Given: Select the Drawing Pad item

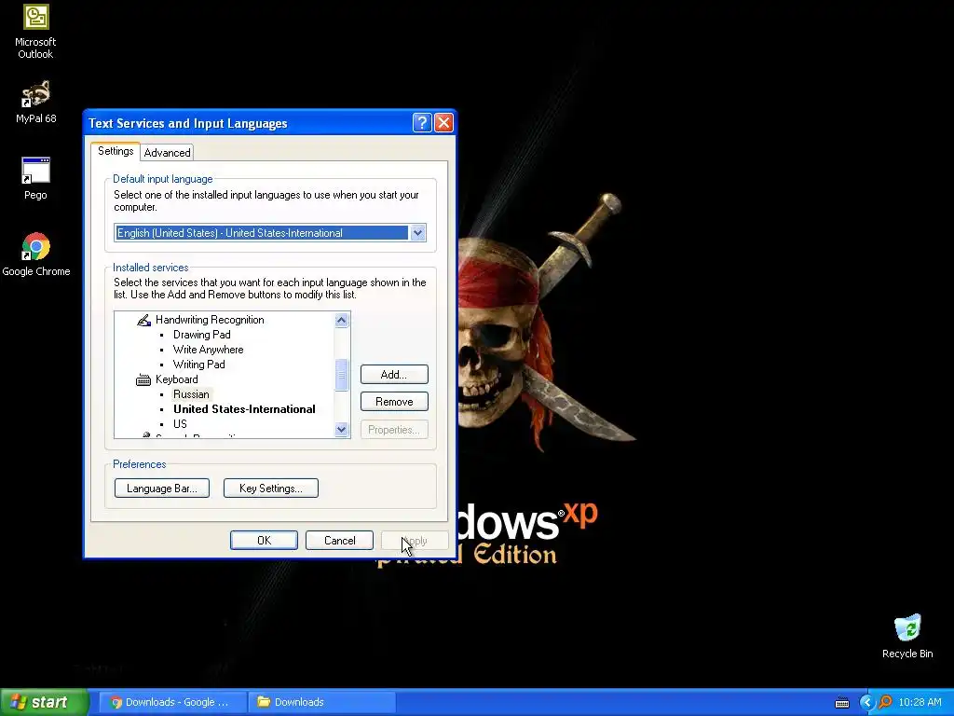Looking at the screenshot, I should pos(201,335).
